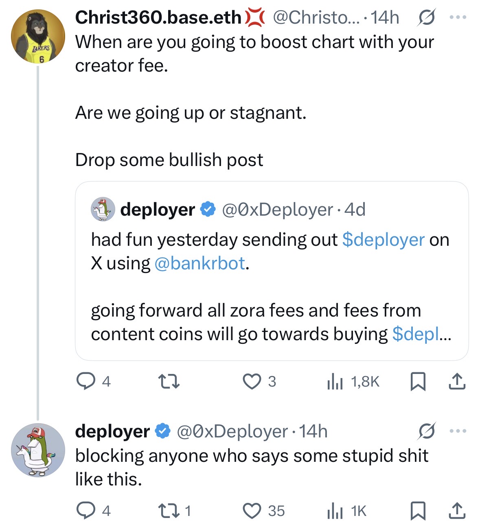This screenshot has width=480, height=531.
Task: Repost Christ360's tweet about creator fee
Action: coord(169,381)
